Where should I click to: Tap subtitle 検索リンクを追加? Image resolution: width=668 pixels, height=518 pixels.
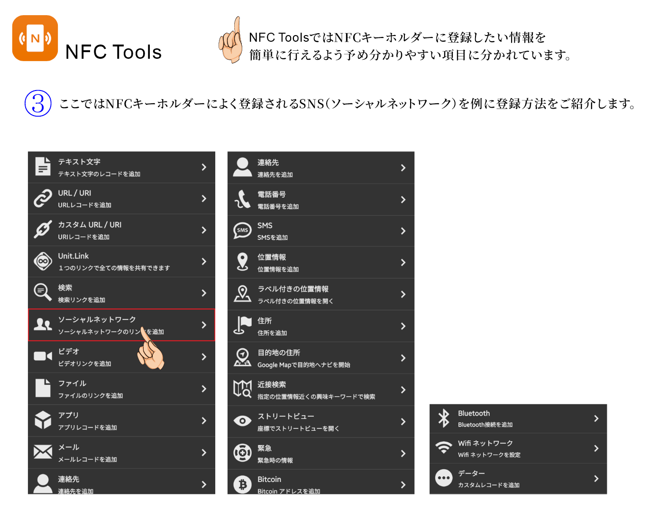click(82, 300)
